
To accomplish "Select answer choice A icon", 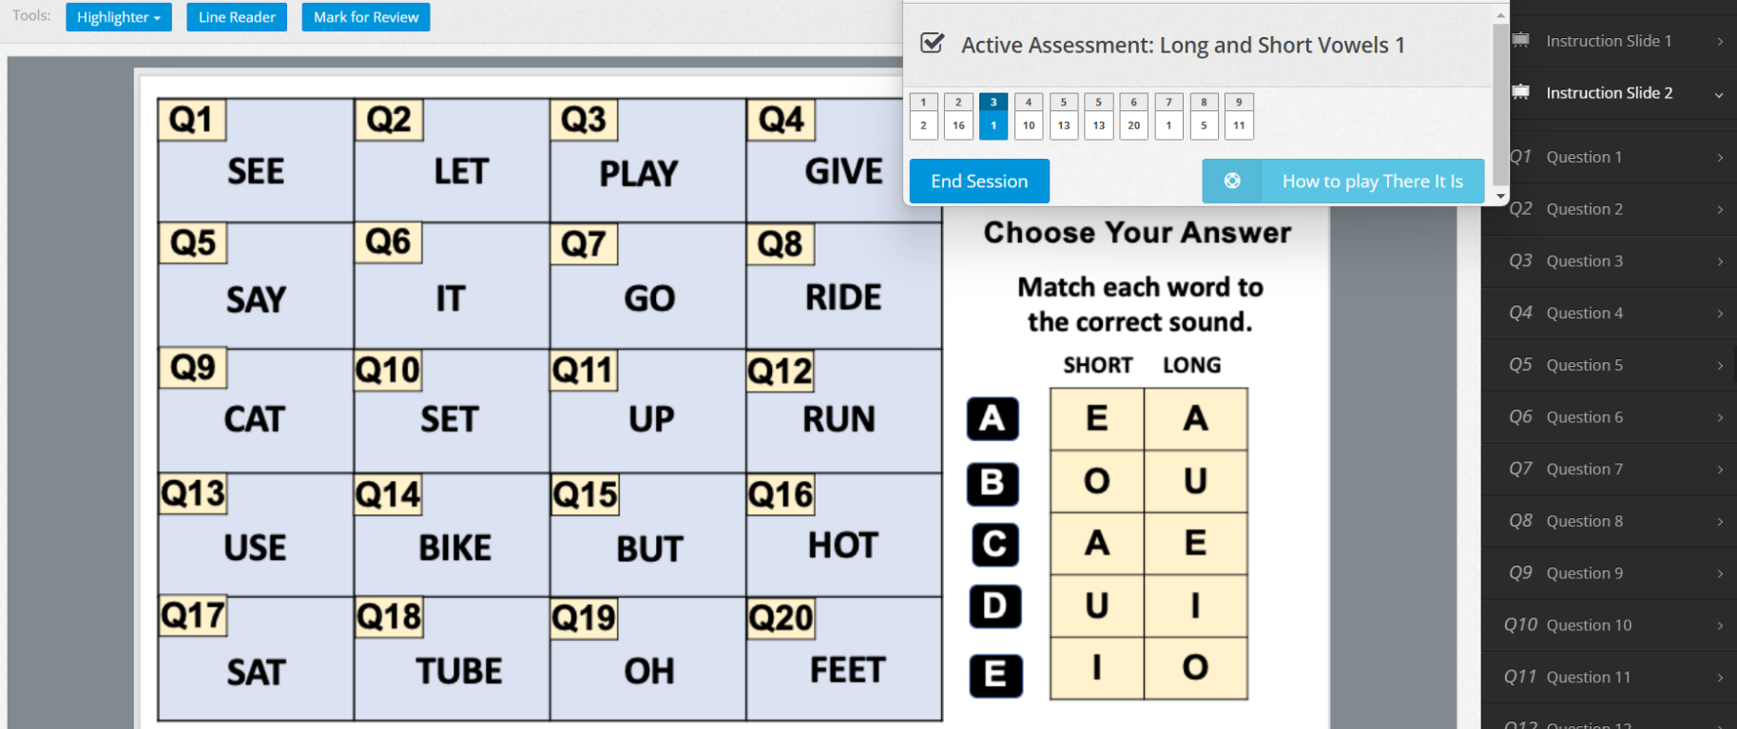I will point(993,419).
